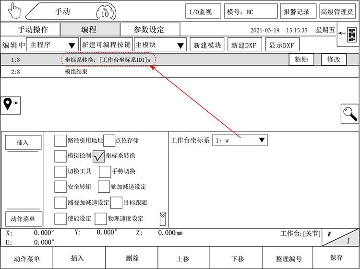Click the 修改 button on row 1
The width and height of the screenshot is (360, 269).
point(334,59)
